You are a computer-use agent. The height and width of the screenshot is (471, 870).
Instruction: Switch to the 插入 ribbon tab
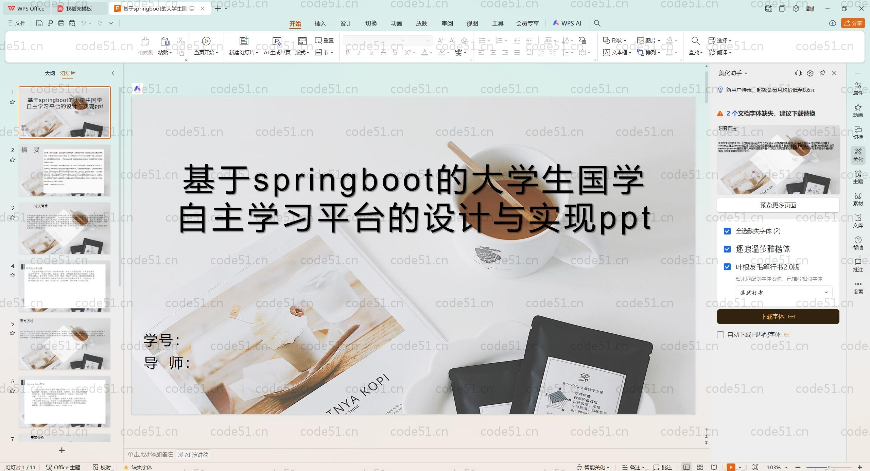[x=320, y=23]
